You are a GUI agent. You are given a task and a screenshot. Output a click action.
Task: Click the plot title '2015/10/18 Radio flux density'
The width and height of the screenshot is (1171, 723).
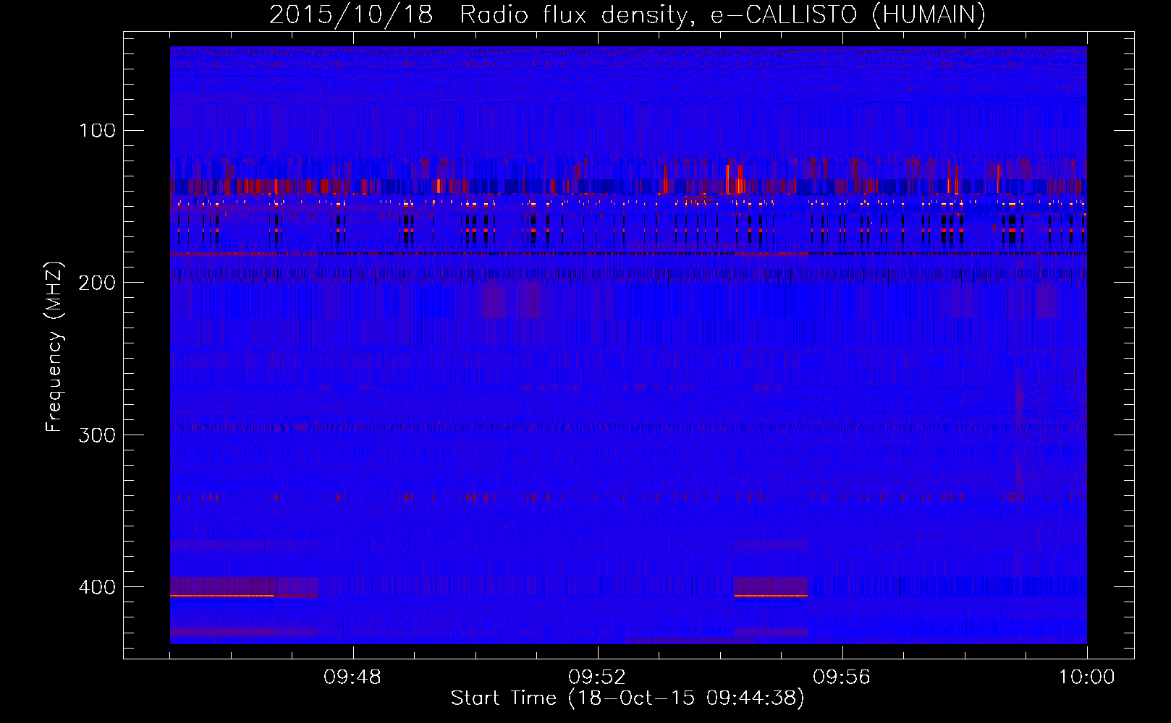(627, 14)
